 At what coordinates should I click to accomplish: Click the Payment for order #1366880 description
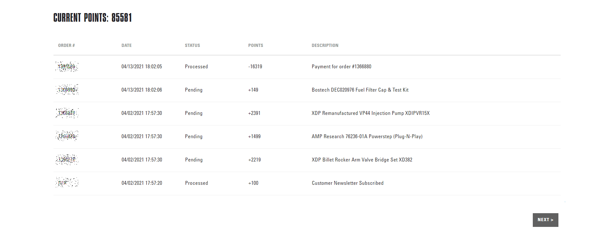pyautogui.click(x=341, y=67)
